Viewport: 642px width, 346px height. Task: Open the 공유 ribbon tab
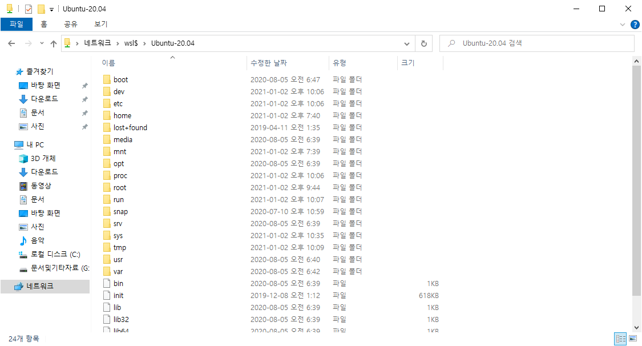(70, 24)
